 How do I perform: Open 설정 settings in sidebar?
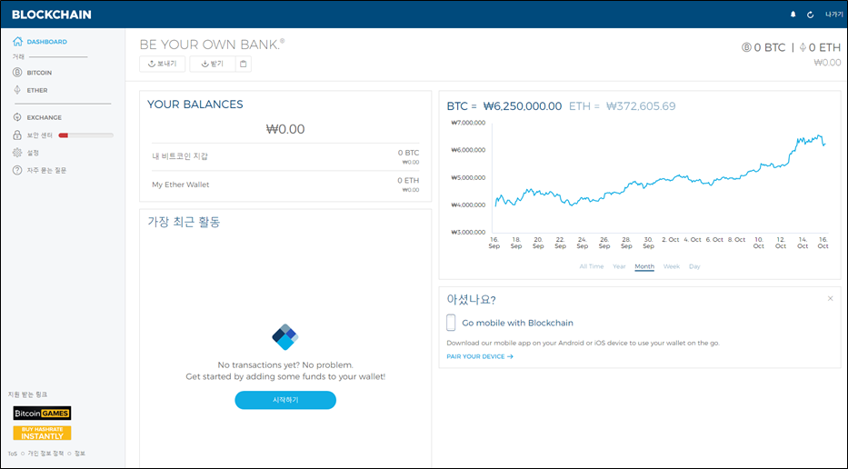[x=33, y=153]
